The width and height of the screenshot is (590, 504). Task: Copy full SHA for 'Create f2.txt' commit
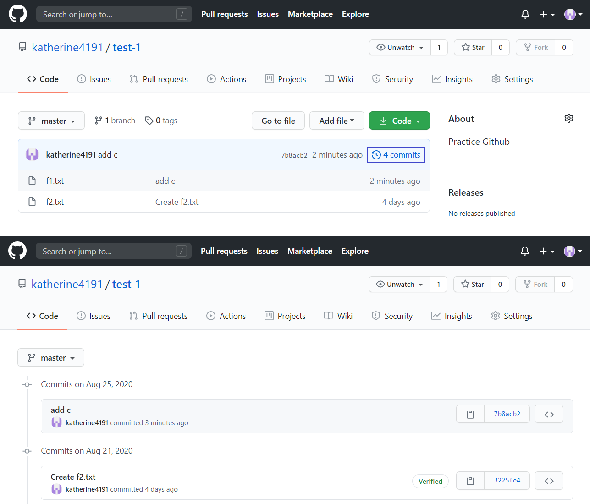[470, 481]
